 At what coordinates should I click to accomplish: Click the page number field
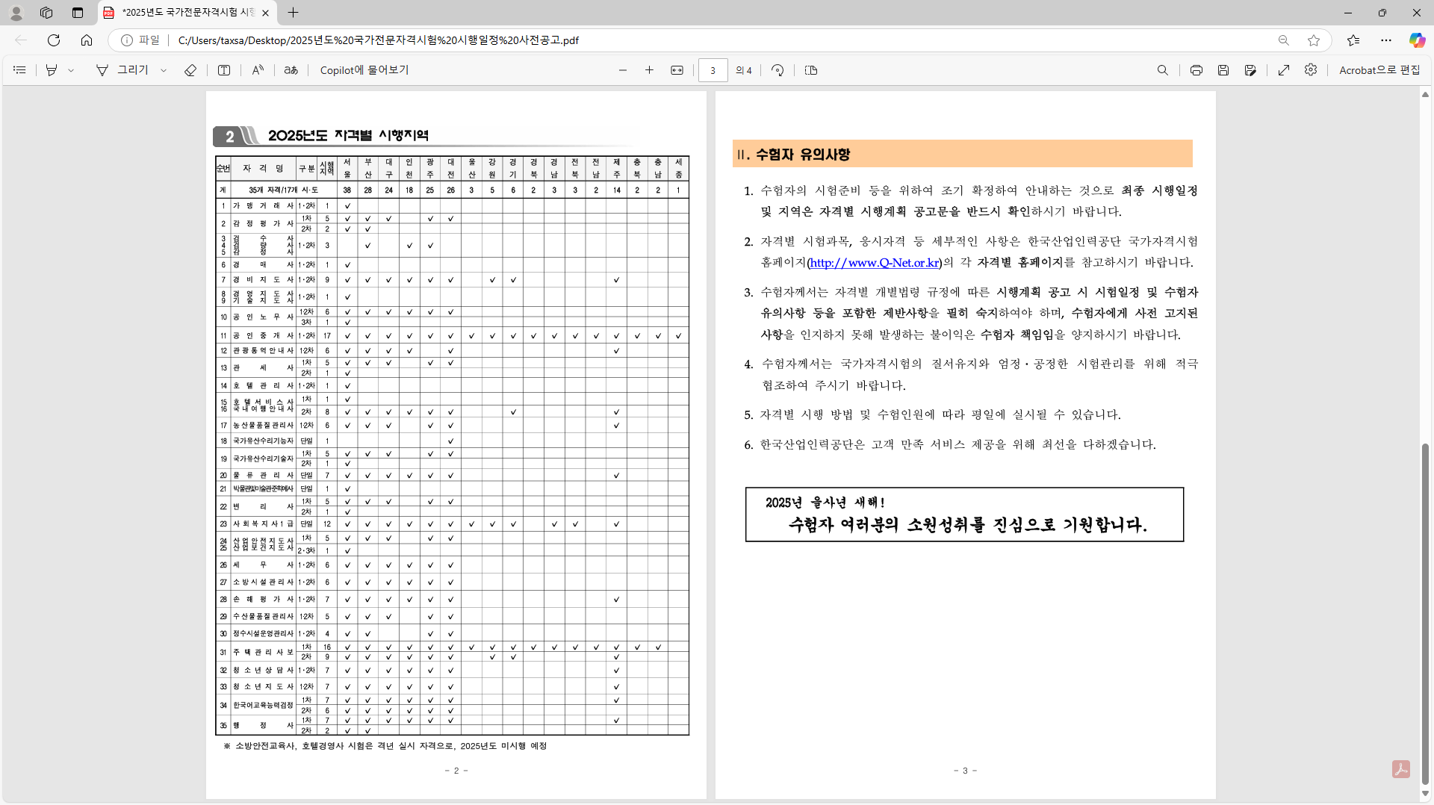(x=713, y=70)
